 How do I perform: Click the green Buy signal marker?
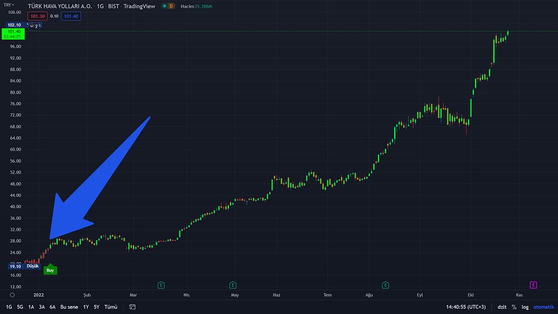50,270
